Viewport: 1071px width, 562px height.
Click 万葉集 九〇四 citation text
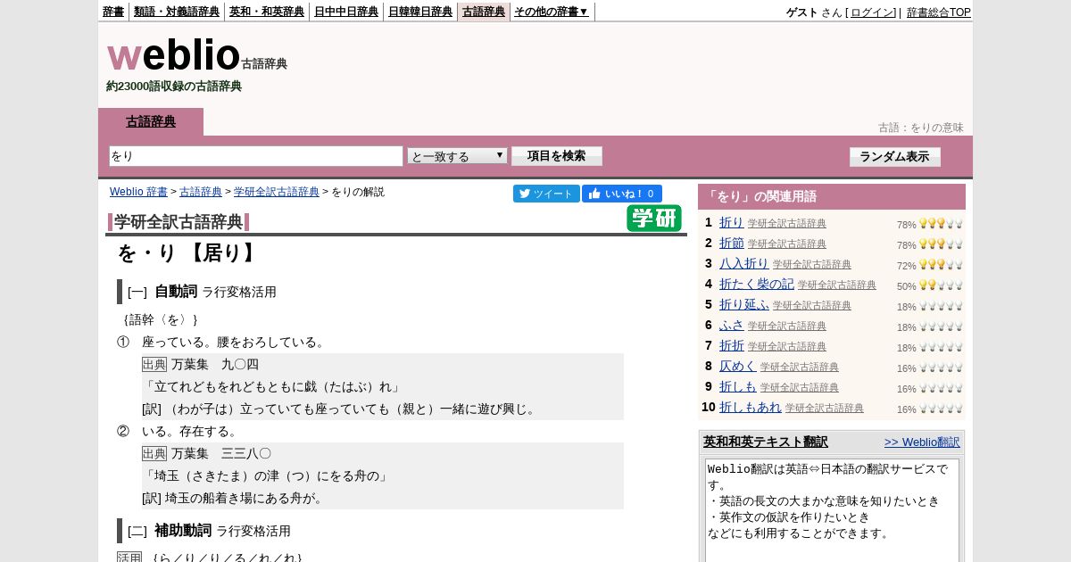[215, 365]
